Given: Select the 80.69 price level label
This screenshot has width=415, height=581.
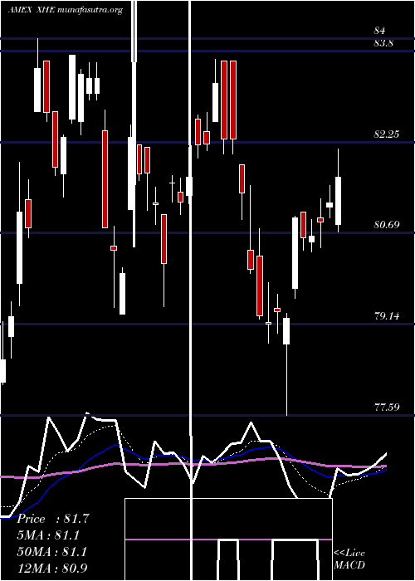Looking at the screenshot, I should (x=387, y=225).
